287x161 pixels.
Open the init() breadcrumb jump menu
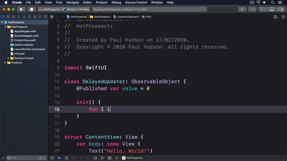(147, 17)
